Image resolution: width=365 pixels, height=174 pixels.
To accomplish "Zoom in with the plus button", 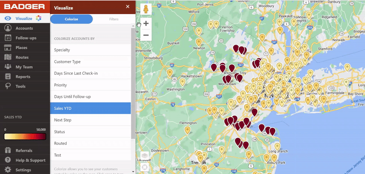I will click(x=146, y=23).
